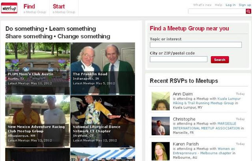Focus the City or ZIP/postal code field

pyautogui.click(x=178, y=59)
